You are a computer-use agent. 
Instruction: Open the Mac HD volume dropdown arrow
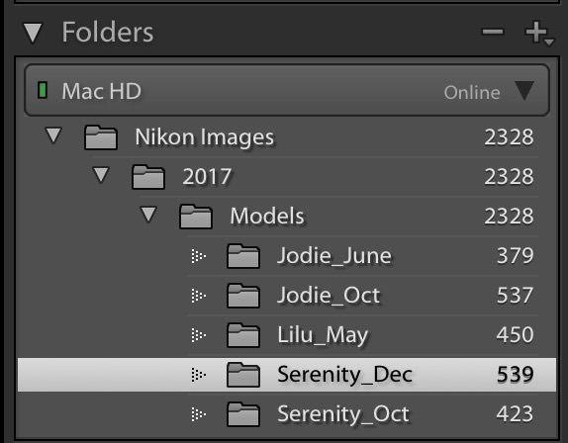coord(524,91)
